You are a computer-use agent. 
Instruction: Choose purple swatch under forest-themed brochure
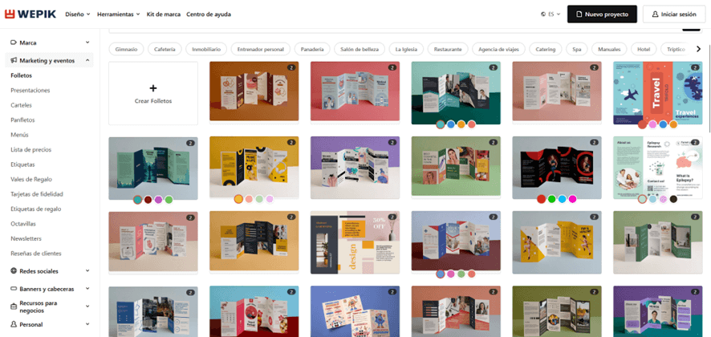[158, 200]
